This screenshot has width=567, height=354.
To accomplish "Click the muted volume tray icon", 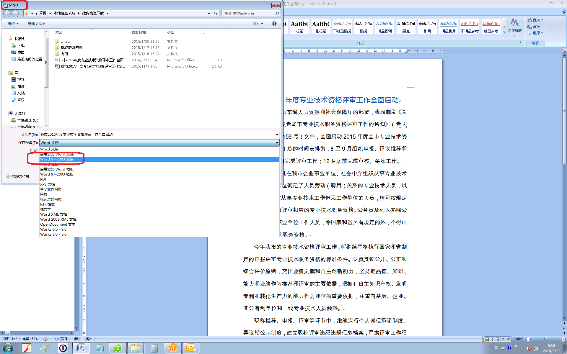I will 529,348.
